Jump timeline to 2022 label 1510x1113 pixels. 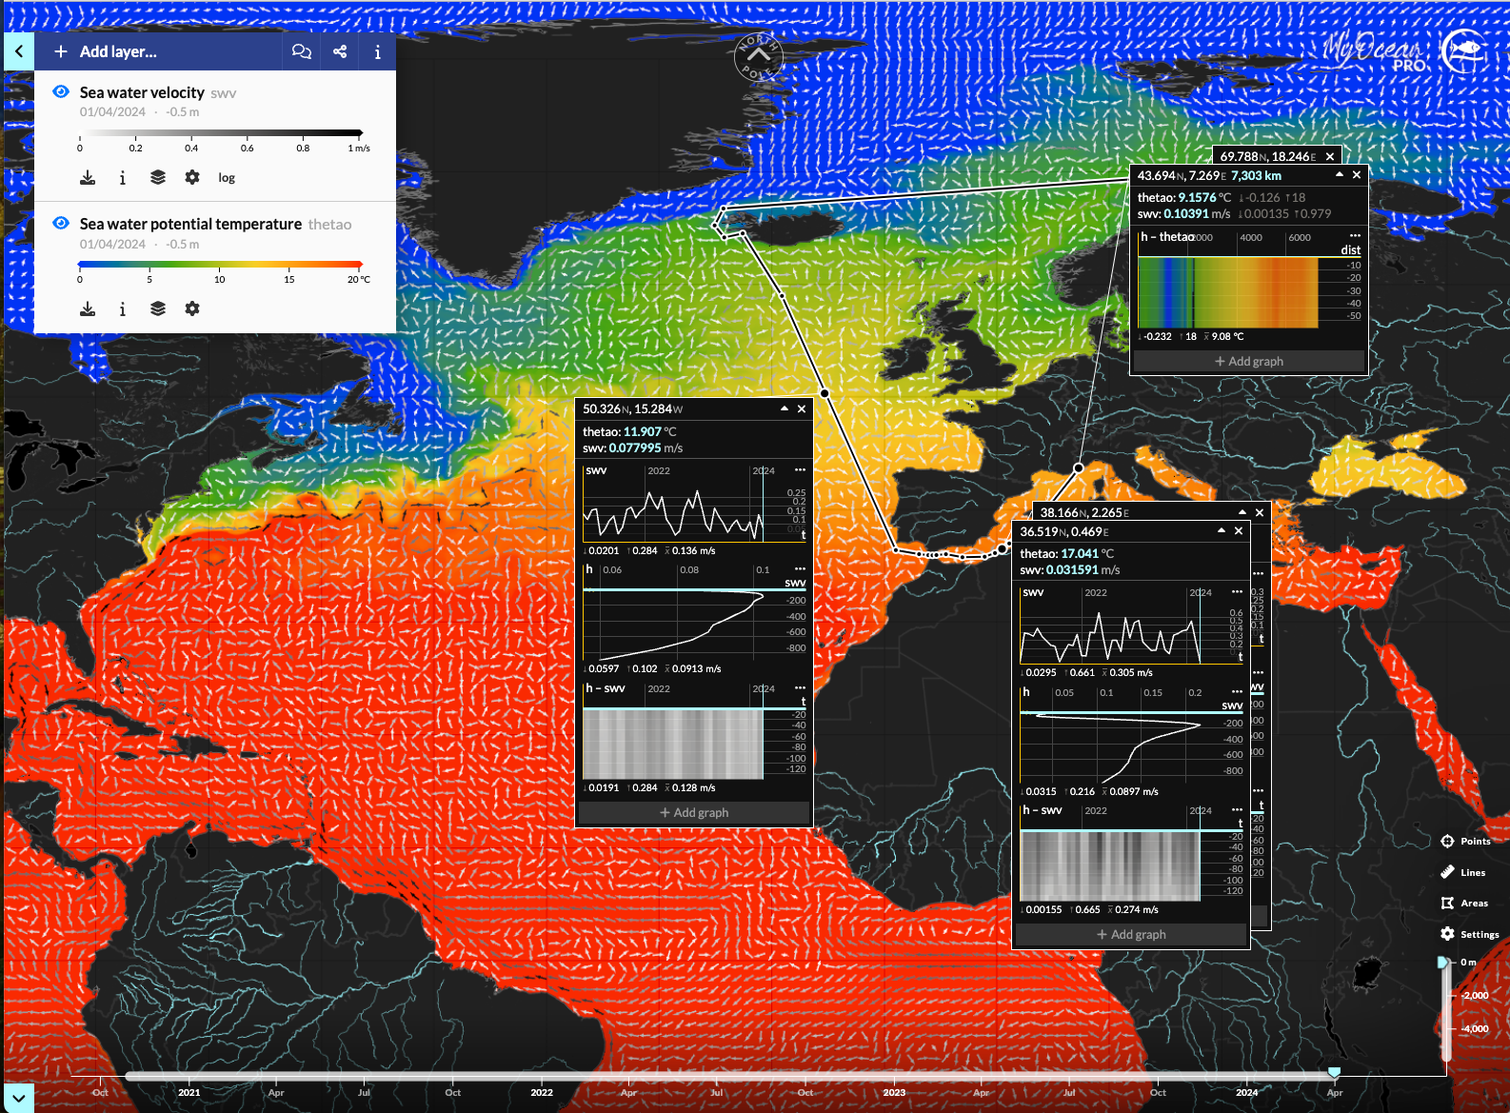542,1092
